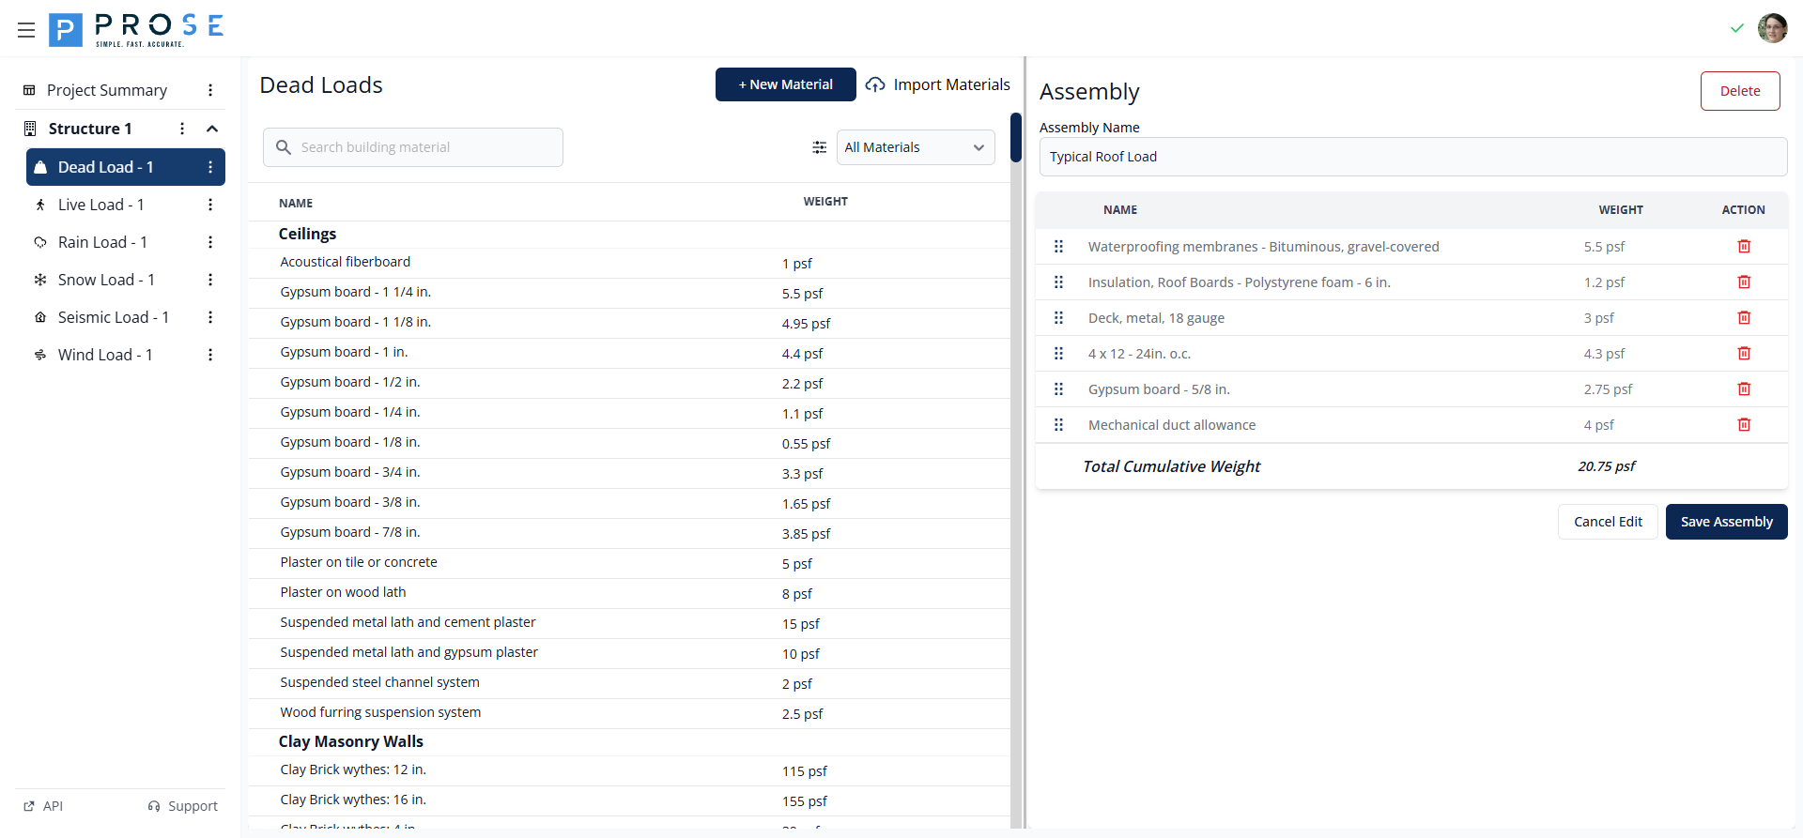Open Dead Load - 1 options menu
The height and width of the screenshot is (838, 1803).
(210, 167)
